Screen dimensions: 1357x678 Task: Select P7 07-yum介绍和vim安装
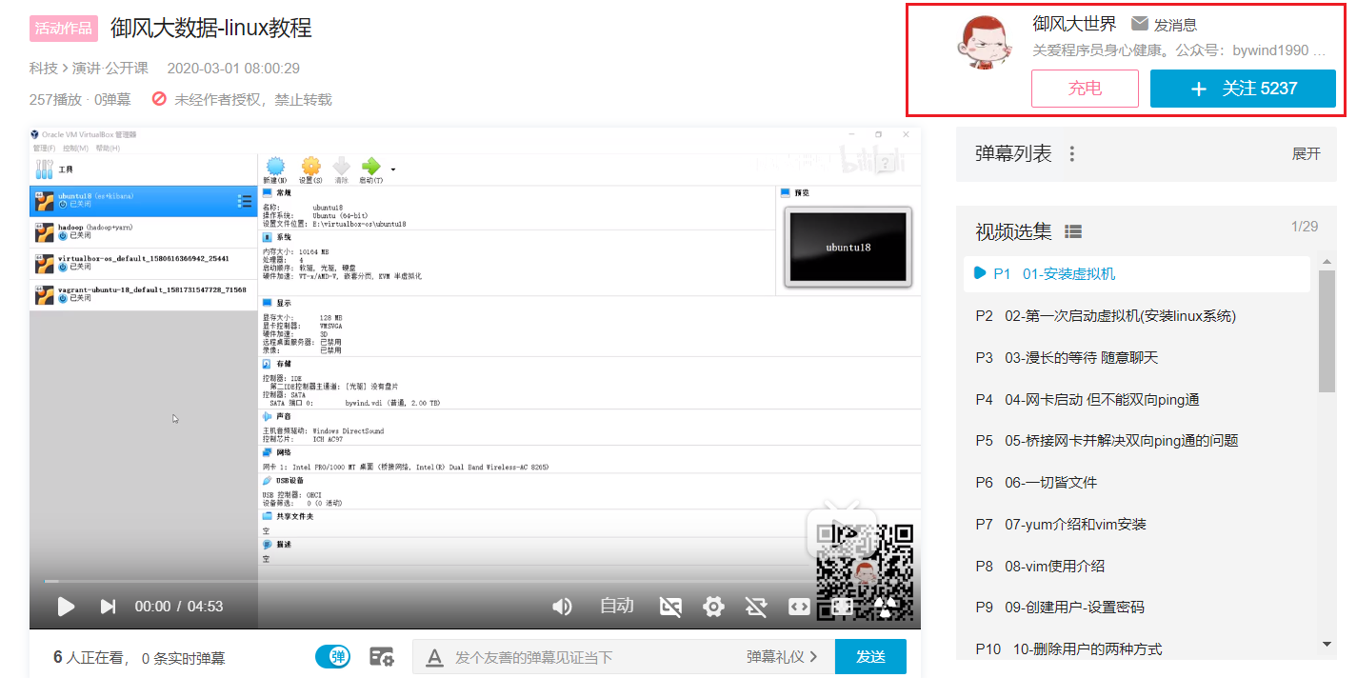click(x=1137, y=525)
